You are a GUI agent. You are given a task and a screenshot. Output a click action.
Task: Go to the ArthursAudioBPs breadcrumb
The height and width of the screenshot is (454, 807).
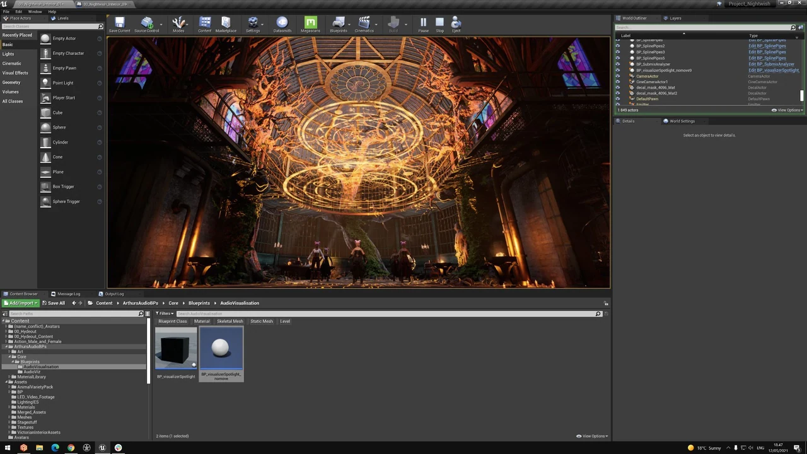click(x=141, y=303)
